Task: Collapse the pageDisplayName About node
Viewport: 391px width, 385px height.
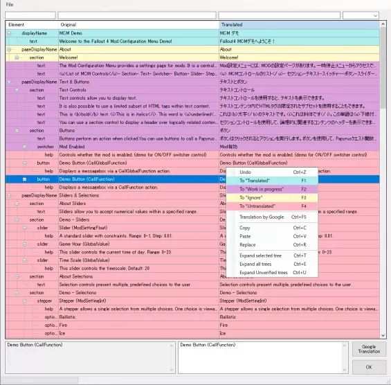Action: point(9,49)
